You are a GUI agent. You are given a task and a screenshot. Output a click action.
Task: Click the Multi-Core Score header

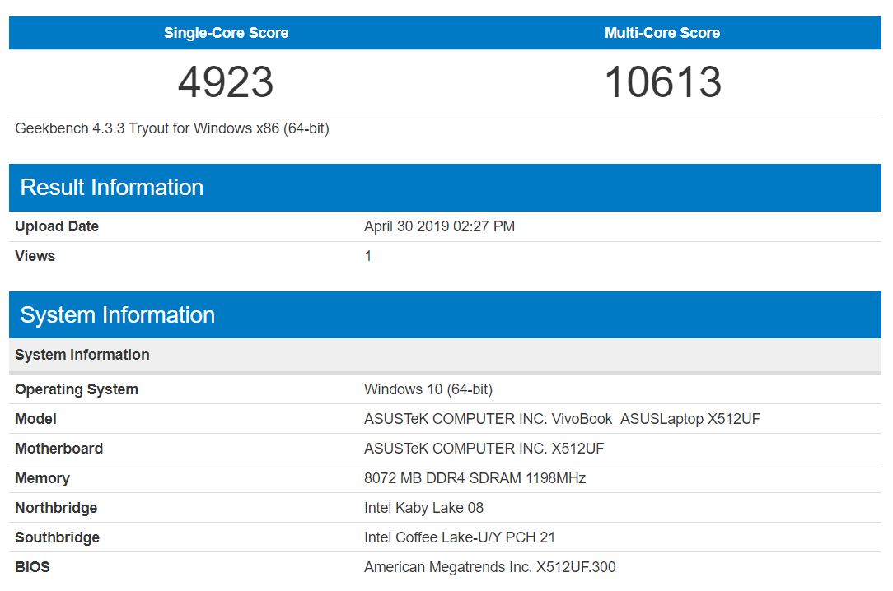pos(662,33)
